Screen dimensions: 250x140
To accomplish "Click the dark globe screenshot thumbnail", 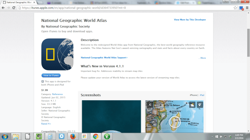I will tap(111, 117).
